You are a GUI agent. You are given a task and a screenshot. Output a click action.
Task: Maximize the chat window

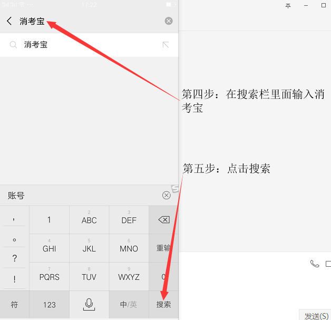tap(324, 5)
